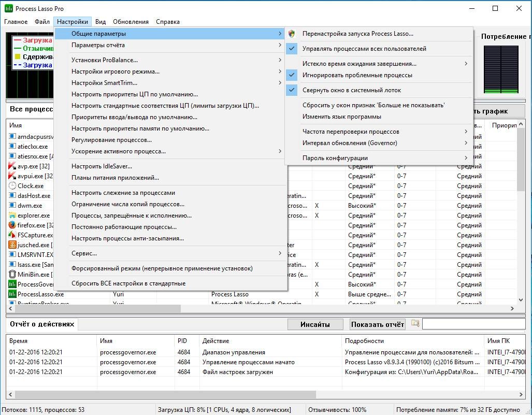Screen dimensions: 532x415
Task: Click the Clock.exe clock icon
Action: 12,185
